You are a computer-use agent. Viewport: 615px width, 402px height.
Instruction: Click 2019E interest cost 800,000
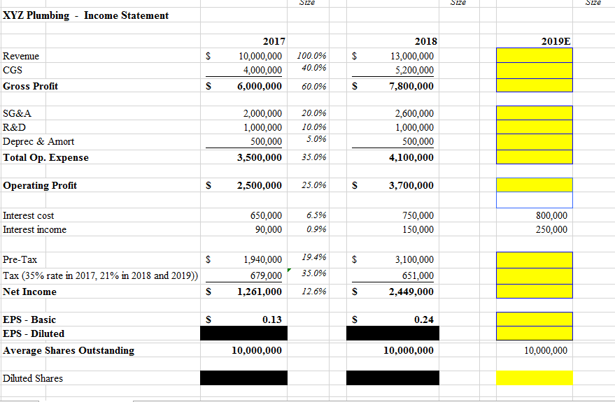click(x=552, y=215)
